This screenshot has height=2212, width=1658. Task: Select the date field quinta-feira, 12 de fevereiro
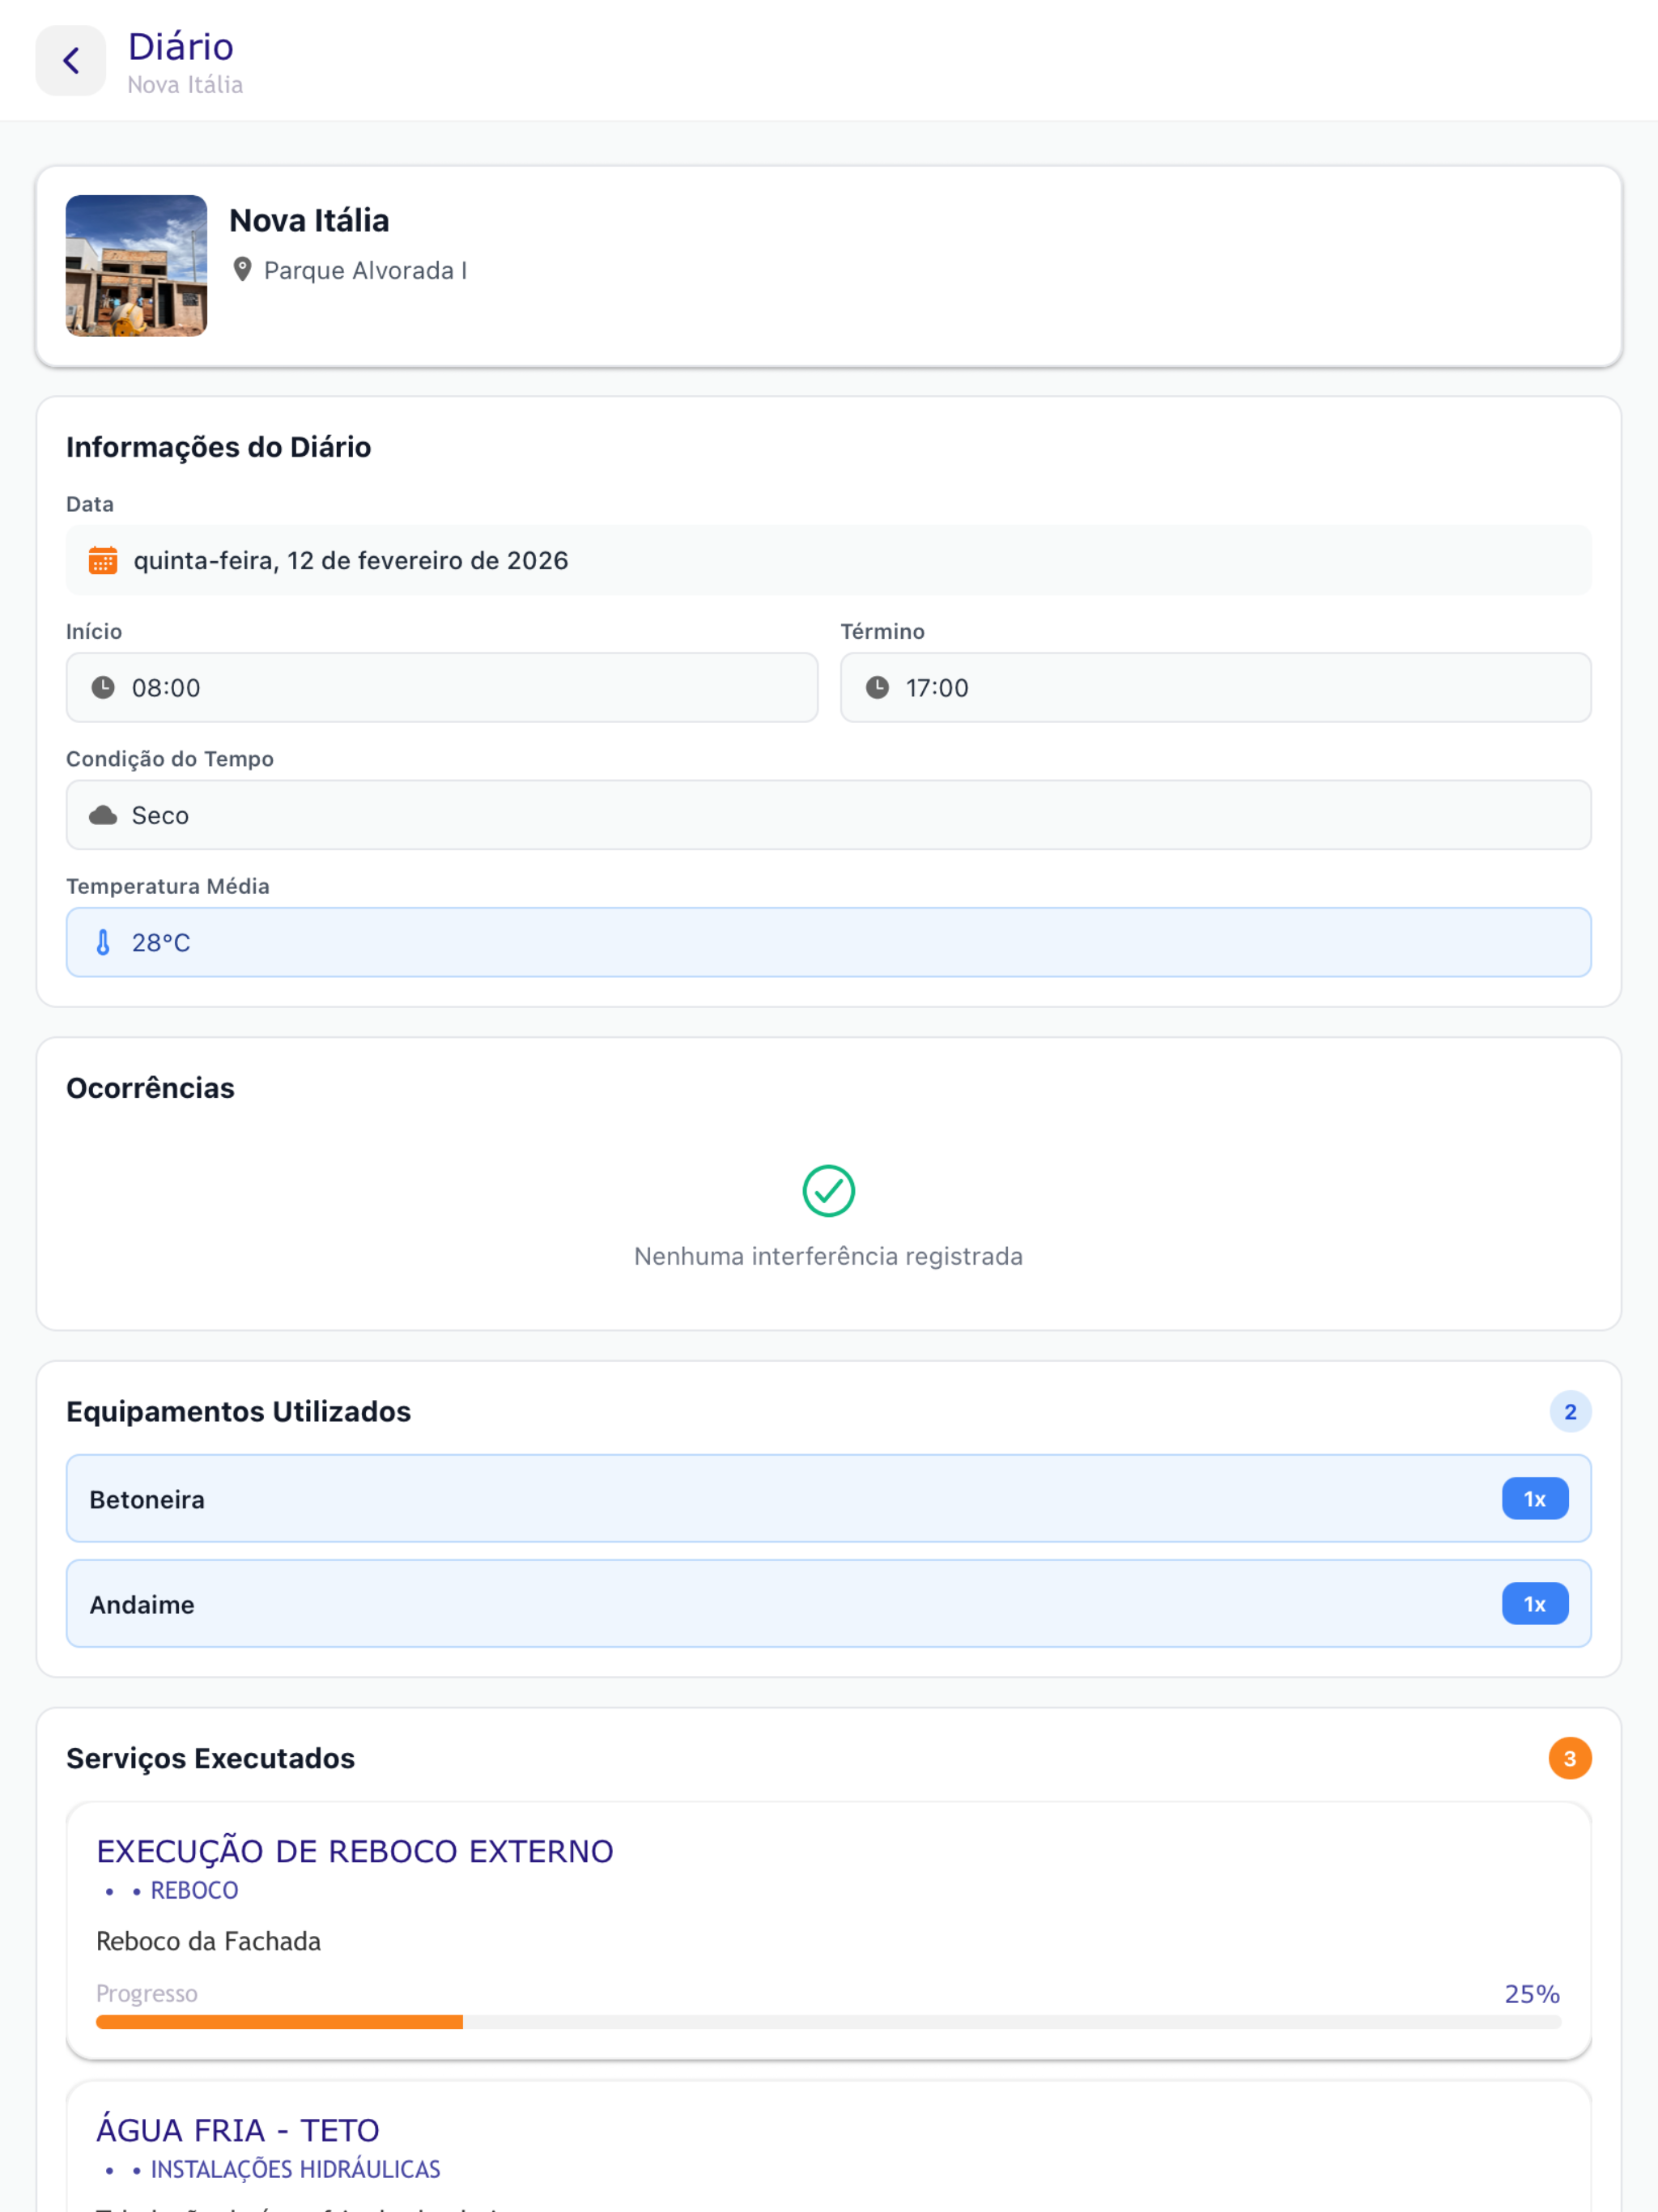829,560
